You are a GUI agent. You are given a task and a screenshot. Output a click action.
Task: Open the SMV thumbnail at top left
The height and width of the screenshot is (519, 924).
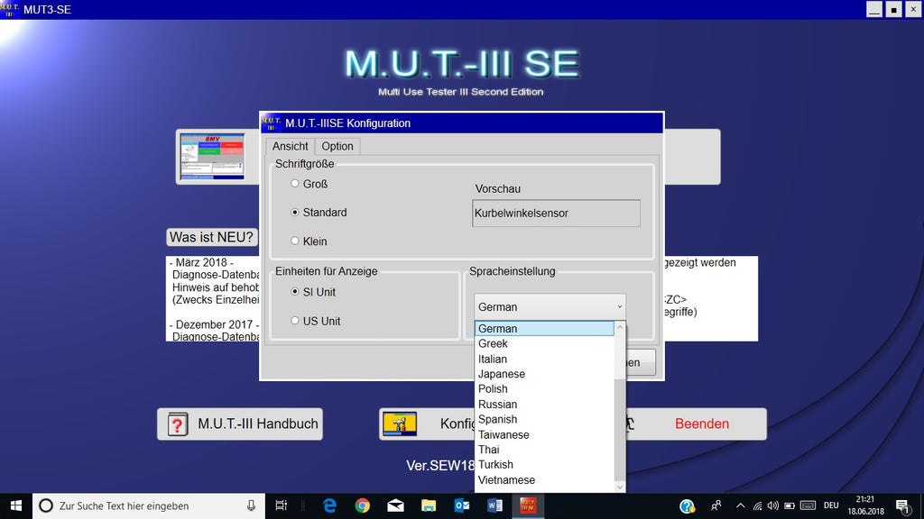212,157
